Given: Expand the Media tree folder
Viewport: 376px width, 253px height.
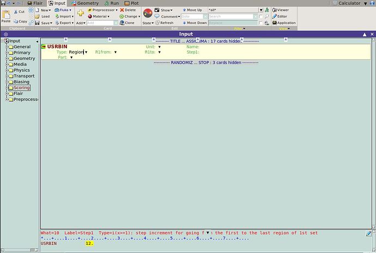Looking at the screenshot, I should 7,64.
